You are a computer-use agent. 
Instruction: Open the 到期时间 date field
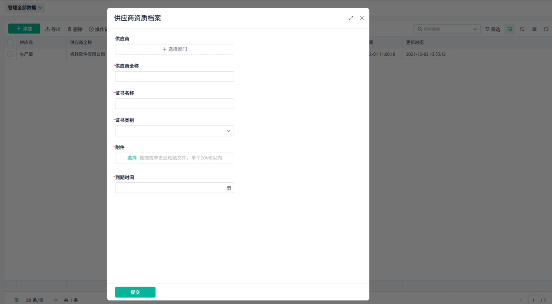[174, 188]
